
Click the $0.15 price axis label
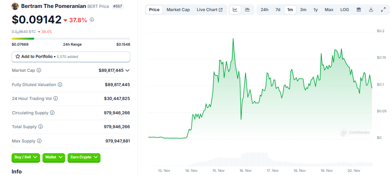tap(381, 58)
